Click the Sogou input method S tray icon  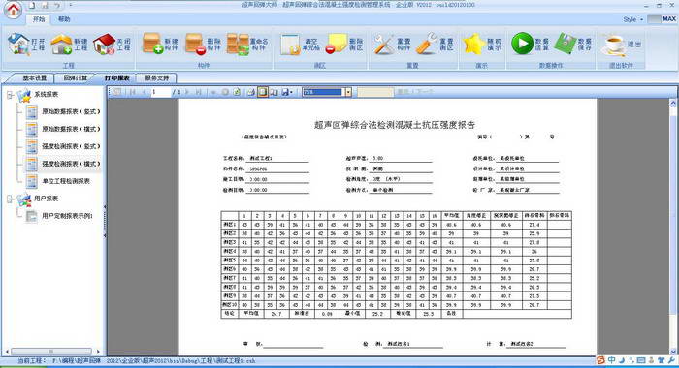[x=600, y=360]
